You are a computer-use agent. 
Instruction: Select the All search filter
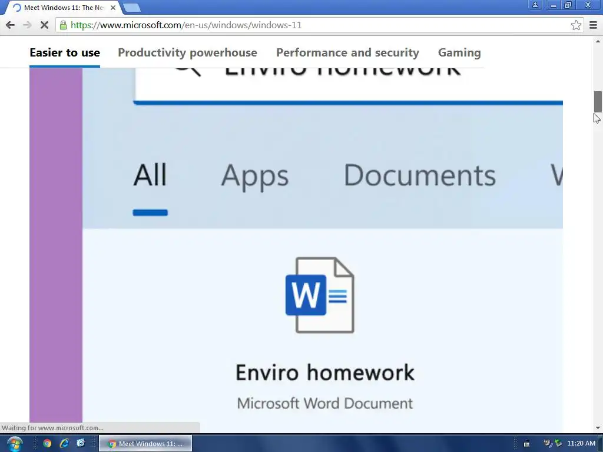click(x=150, y=175)
